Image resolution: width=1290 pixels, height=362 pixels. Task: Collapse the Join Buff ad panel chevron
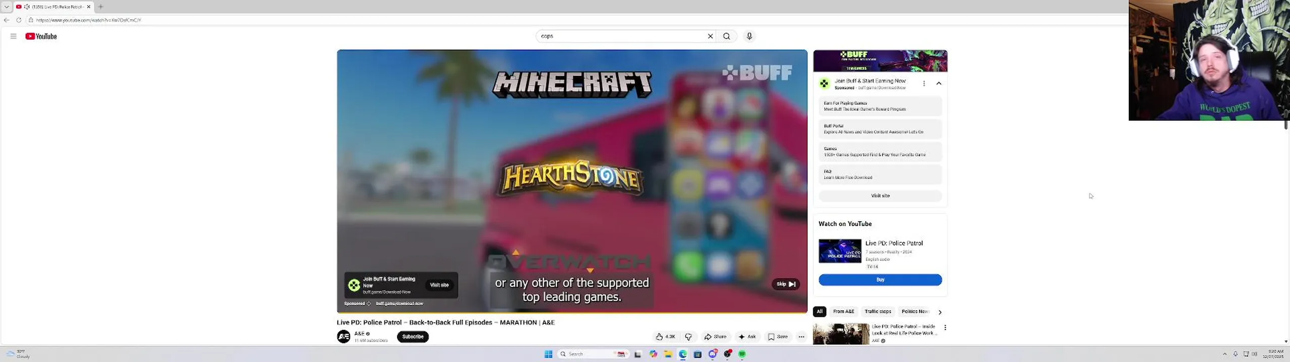click(x=939, y=83)
